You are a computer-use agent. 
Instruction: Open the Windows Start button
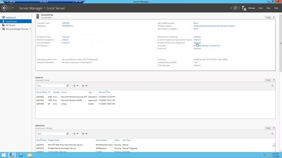(4, 155)
